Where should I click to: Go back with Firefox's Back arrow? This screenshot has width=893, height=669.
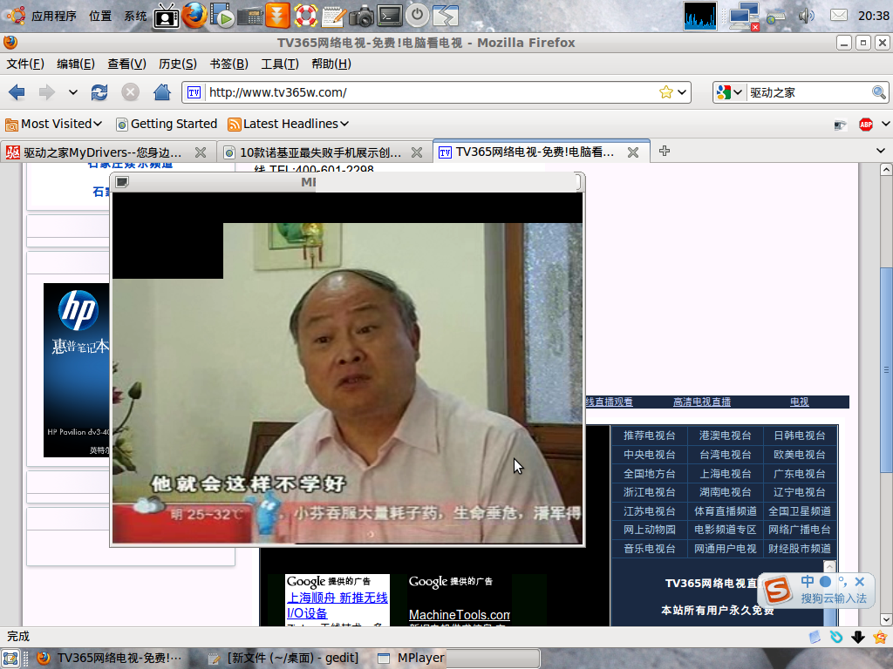click(x=17, y=92)
